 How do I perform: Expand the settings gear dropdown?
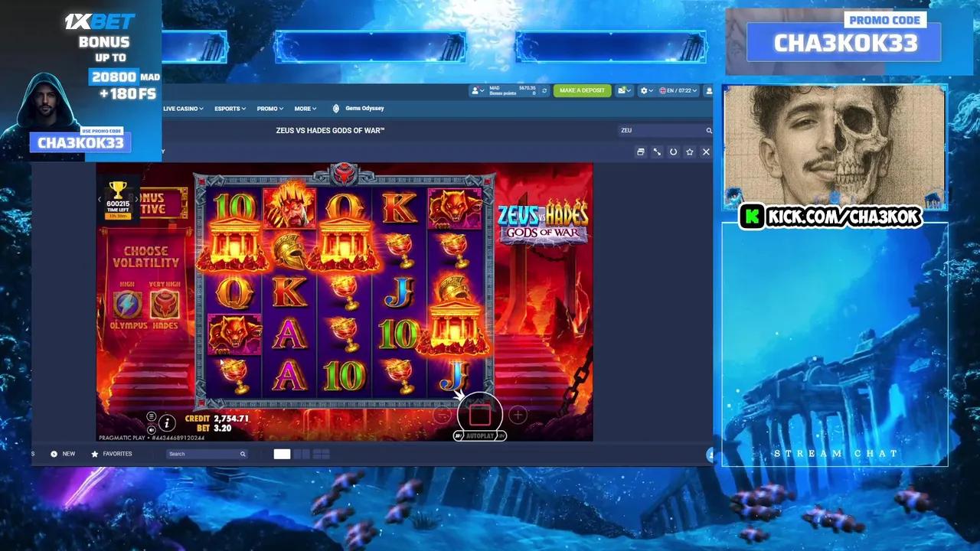(x=645, y=90)
